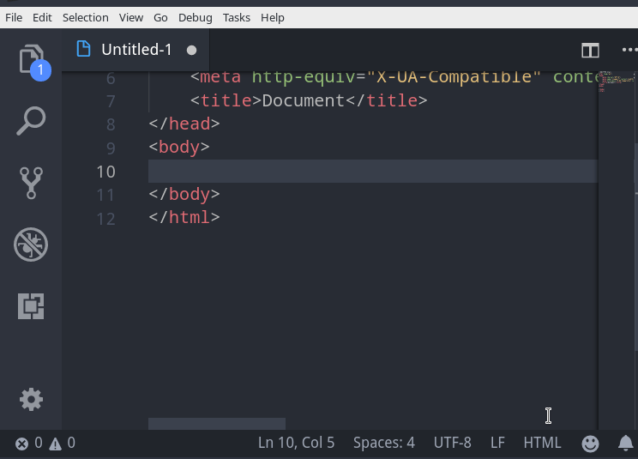Click Ln 10, Col 5 status entry
638x459 pixels.
296,443
